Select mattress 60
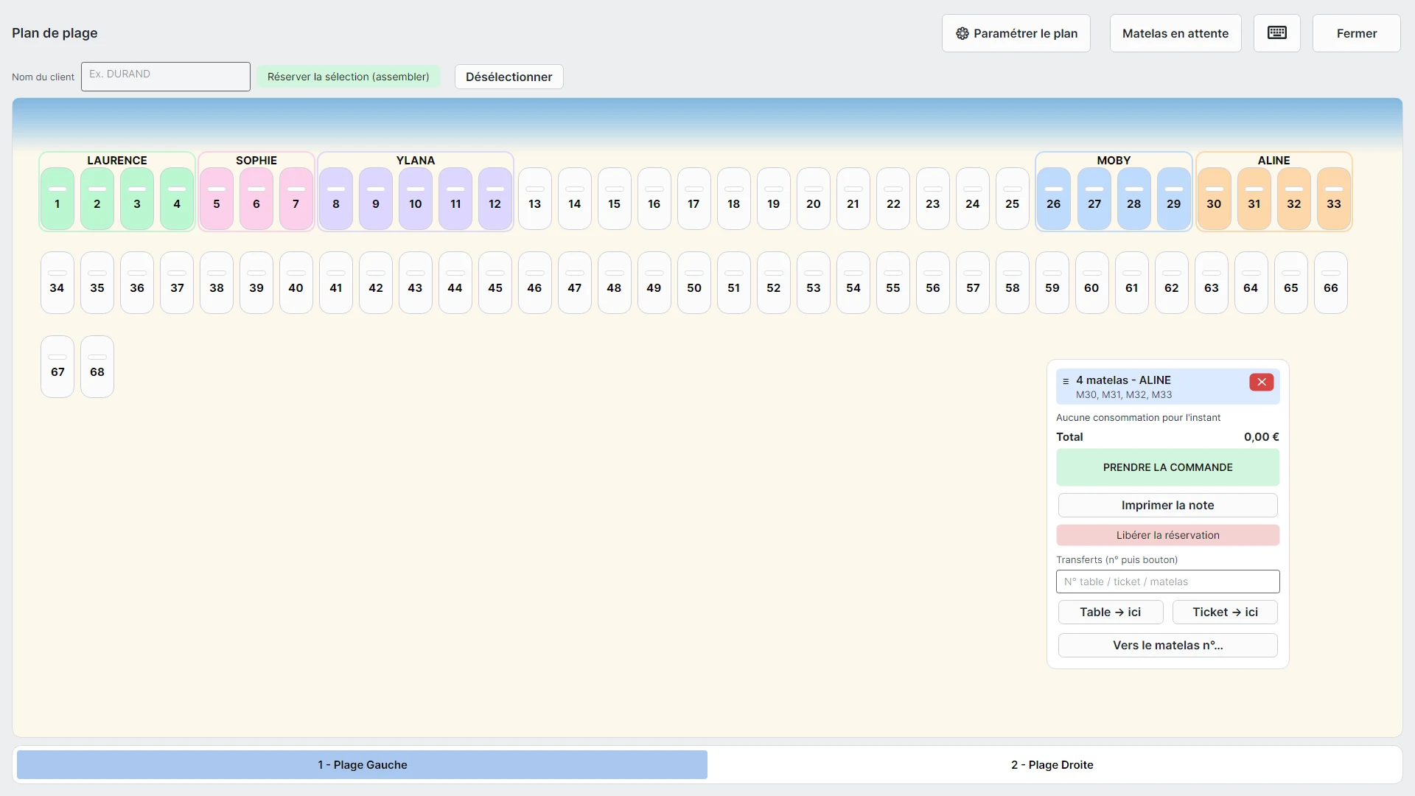Image resolution: width=1415 pixels, height=796 pixels. tap(1092, 282)
